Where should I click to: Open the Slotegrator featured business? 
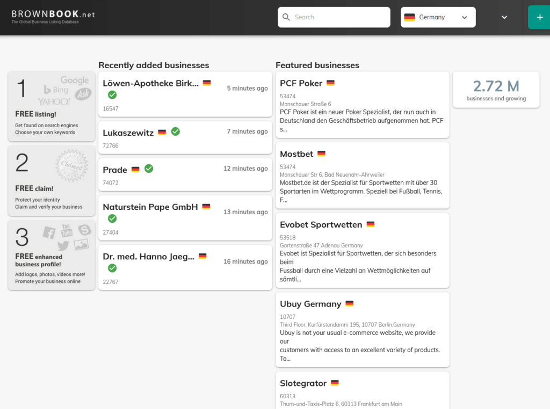tap(303, 383)
